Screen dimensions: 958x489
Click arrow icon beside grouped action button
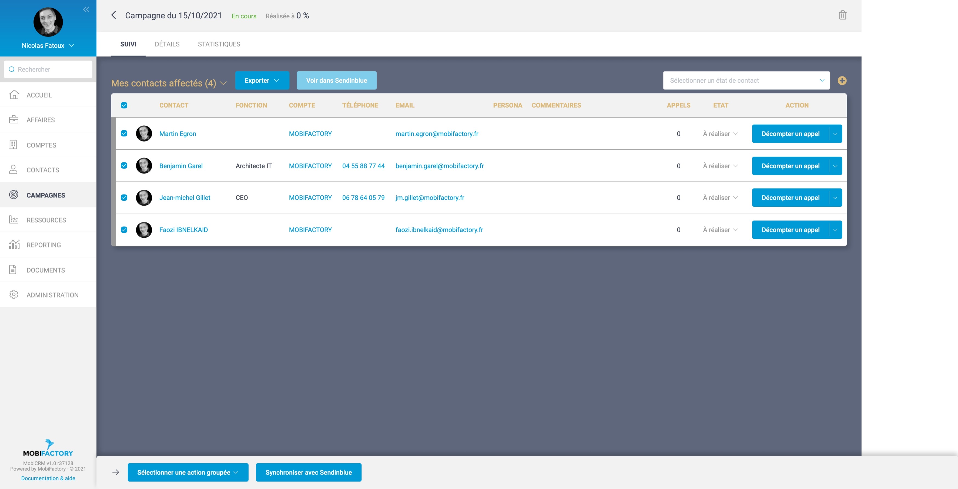tap(116, 472)
